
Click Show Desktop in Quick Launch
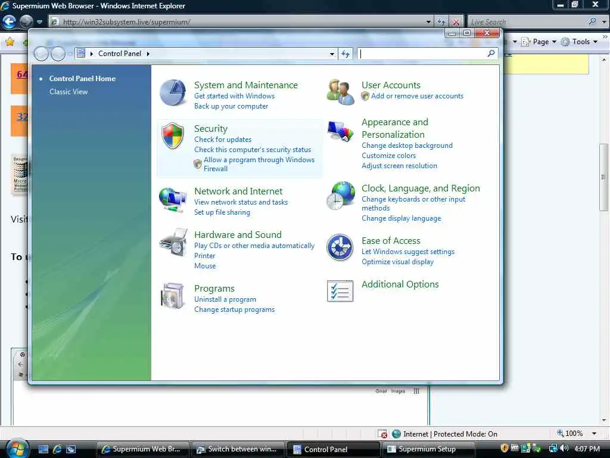pos(43,449)
